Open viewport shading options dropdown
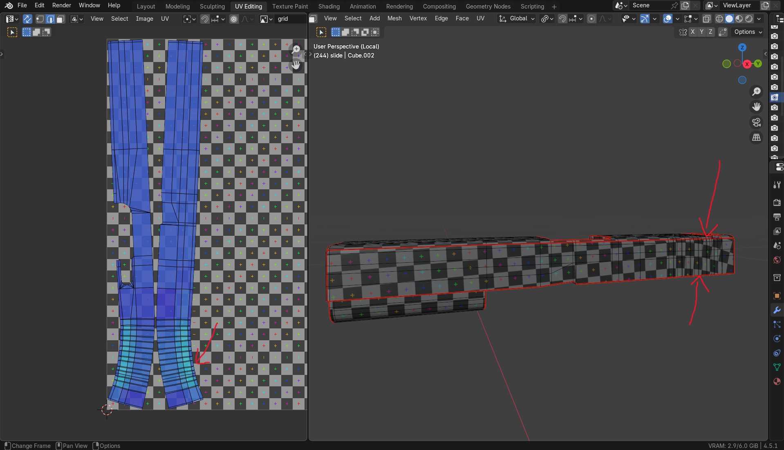784x450 pixels. click(x=759, y=18)
